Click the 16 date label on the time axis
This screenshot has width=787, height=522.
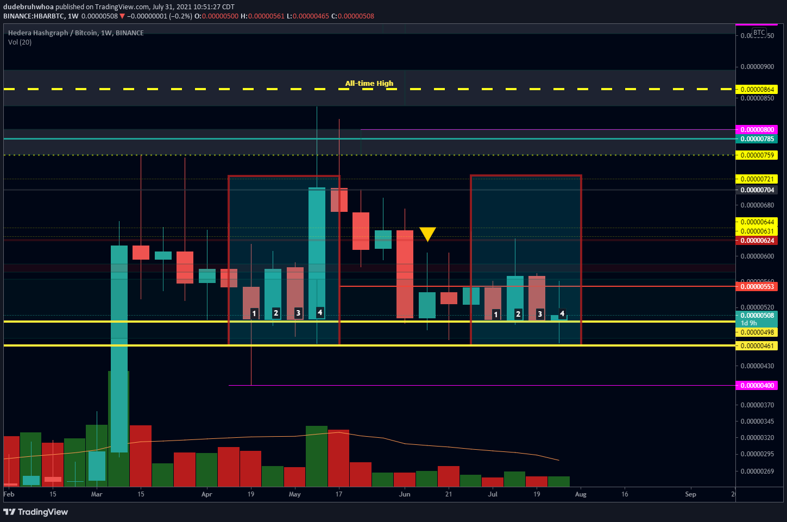[625, 494]
